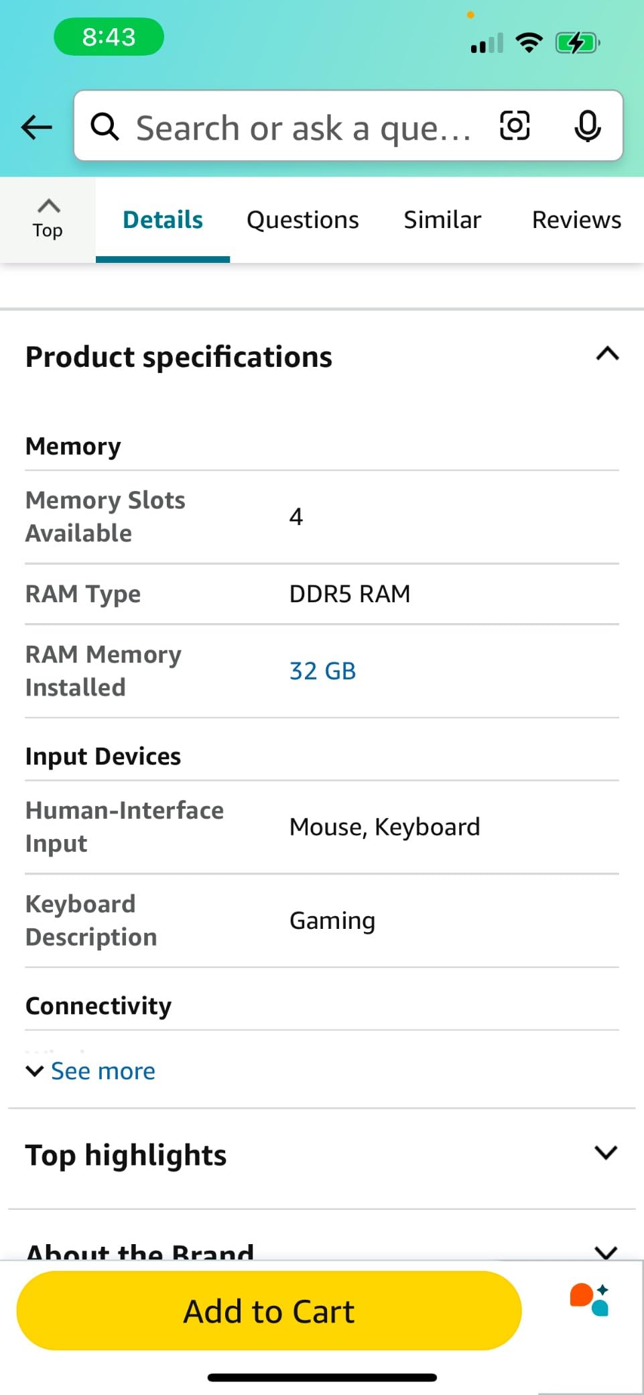Switch to the Questions tab

[302, 219]
